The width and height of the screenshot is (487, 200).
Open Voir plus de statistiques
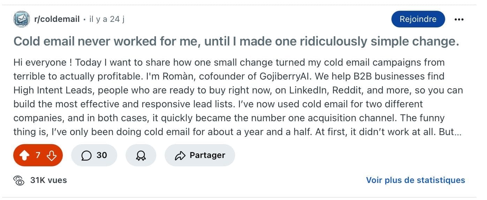click(415, 180)
